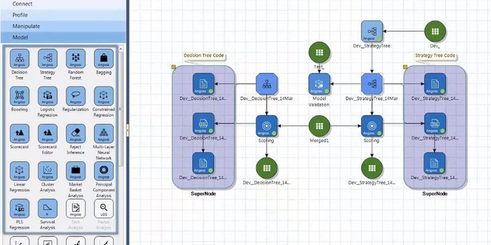The image size is (491, 245).
Task: Open the Connect palette section
Action: click(x=63, y=4)
